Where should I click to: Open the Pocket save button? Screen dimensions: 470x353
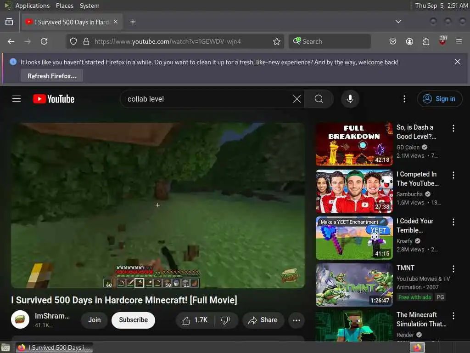[393, 41]
